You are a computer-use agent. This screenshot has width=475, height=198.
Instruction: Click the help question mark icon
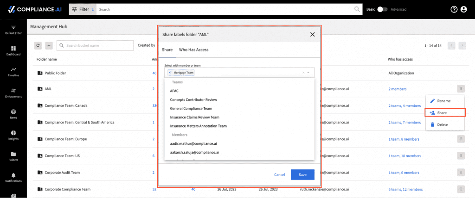coord(454,9)
